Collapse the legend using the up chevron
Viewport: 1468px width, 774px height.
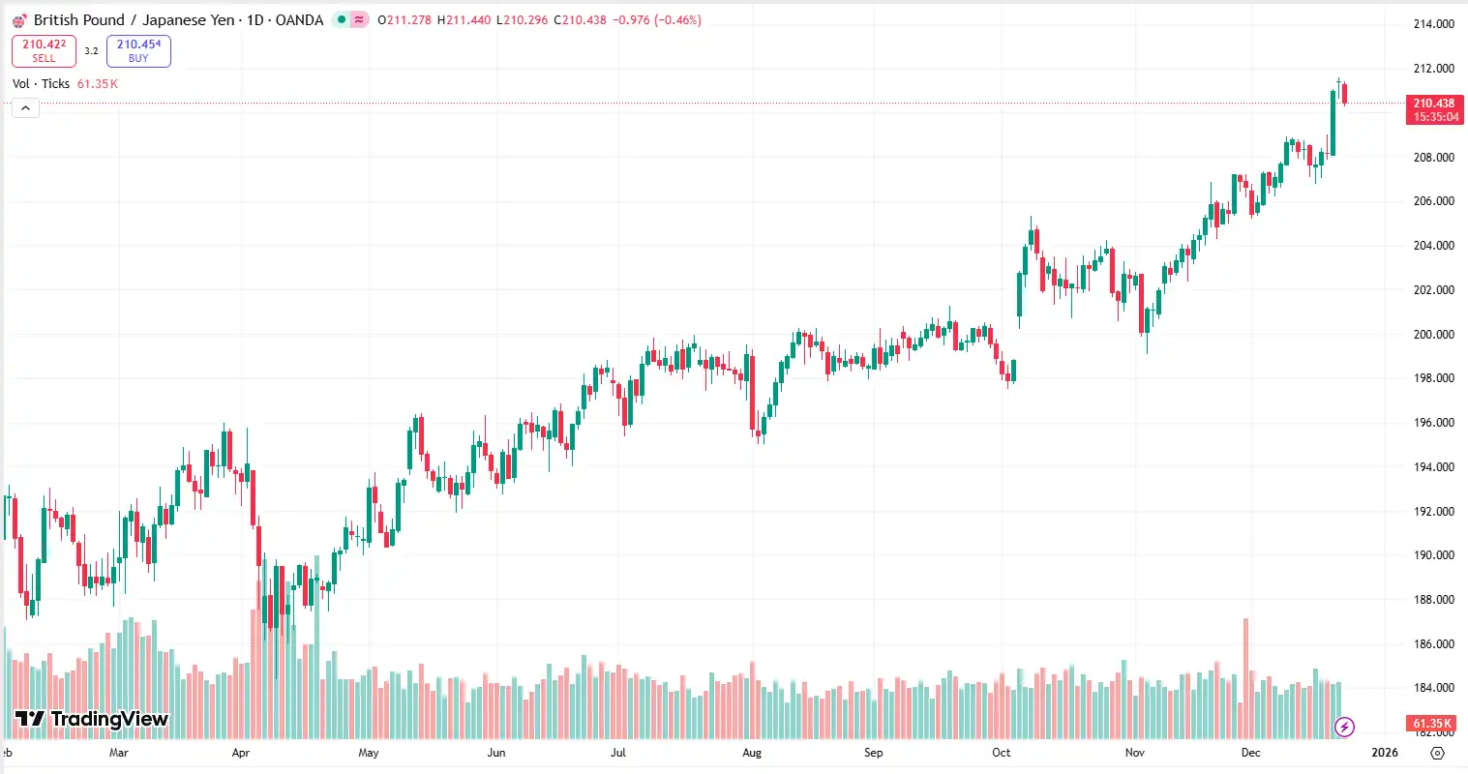pos(24,107)
